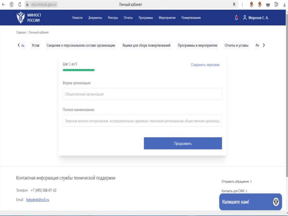Image resolution: width=288 pixels, height=216 pixels.
Task: Switch to Отчеты и уставы tab
Action: coord(236,45)
